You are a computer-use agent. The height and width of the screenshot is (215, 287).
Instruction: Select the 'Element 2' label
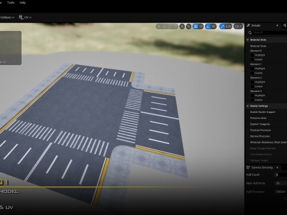256,78
